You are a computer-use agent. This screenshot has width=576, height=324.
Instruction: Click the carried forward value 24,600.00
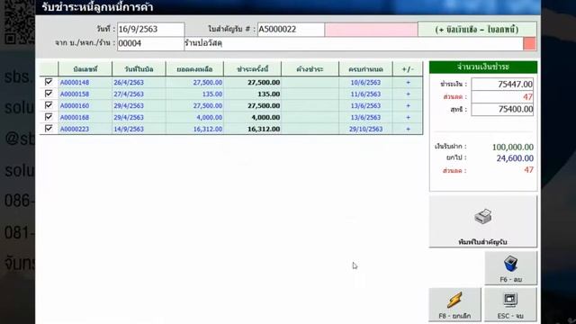(x=515, y=158)
